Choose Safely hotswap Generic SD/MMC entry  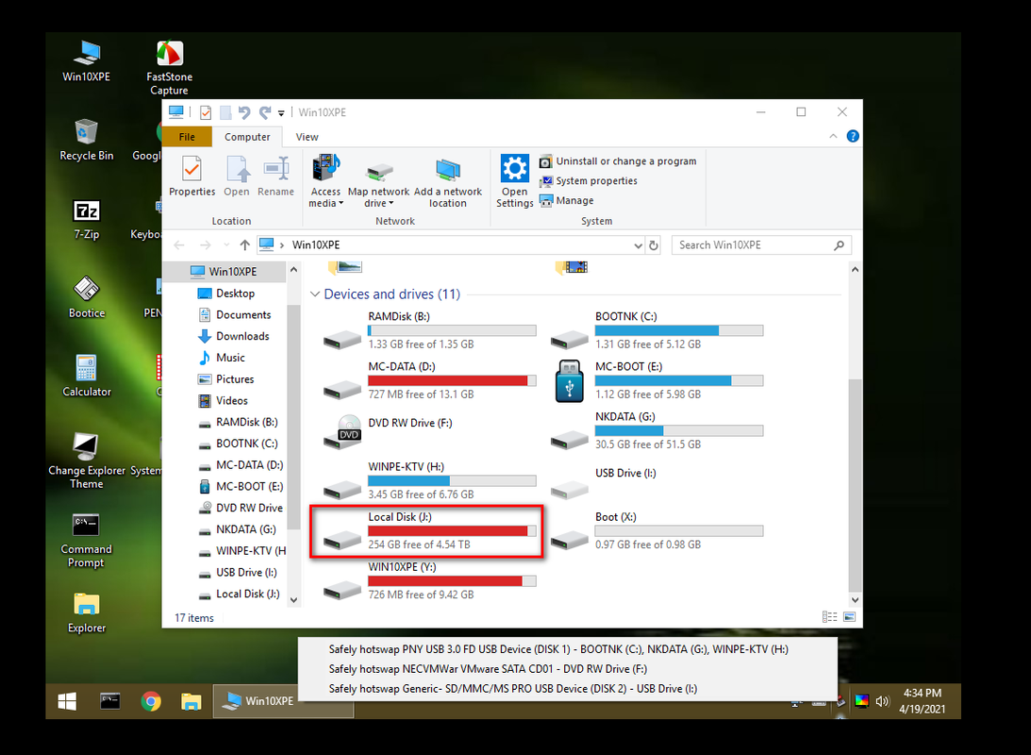513,689
